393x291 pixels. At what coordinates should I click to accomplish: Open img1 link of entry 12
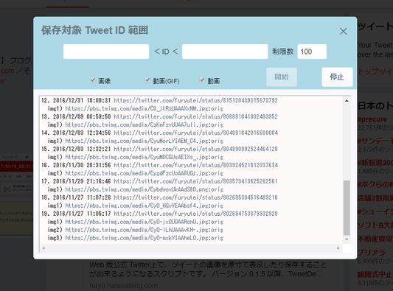coord(144,109)
